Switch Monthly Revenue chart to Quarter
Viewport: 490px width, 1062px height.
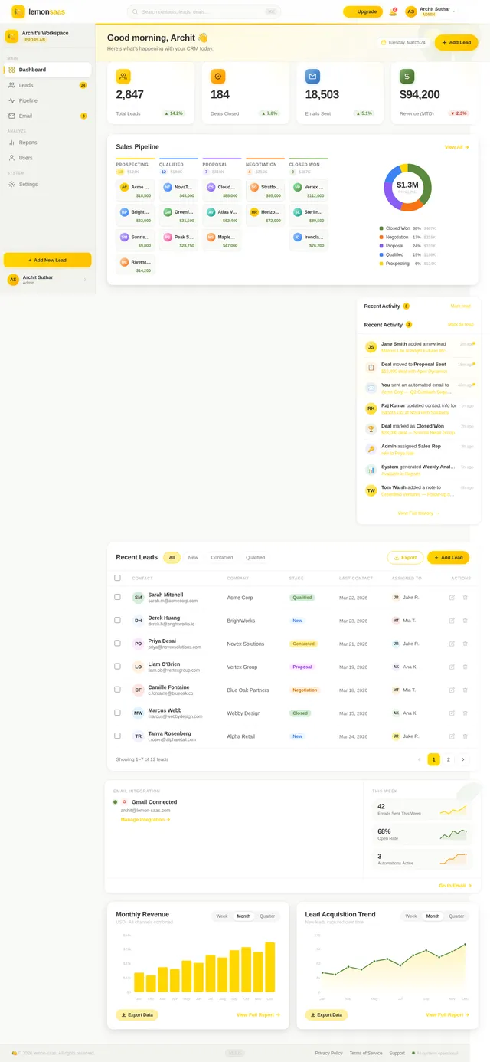[267, 916]
